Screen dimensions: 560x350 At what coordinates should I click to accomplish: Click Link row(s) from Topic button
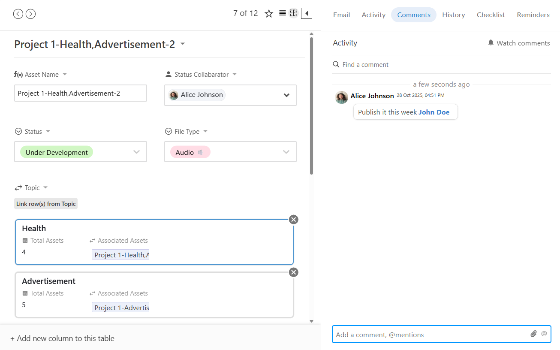(x=46, y=204)
